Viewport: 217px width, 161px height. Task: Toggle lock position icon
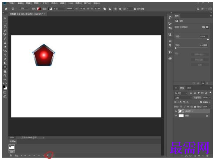tap(188, 107)
